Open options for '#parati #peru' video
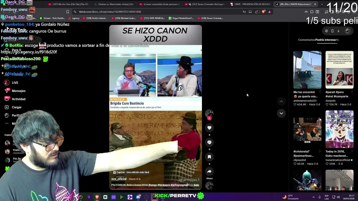The width and height of the screenshot is (358, 201). pyautogui.click(x=352, y=92)
